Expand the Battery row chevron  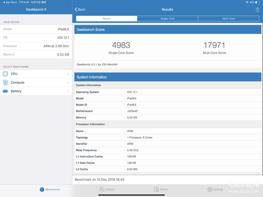point(68,91)
